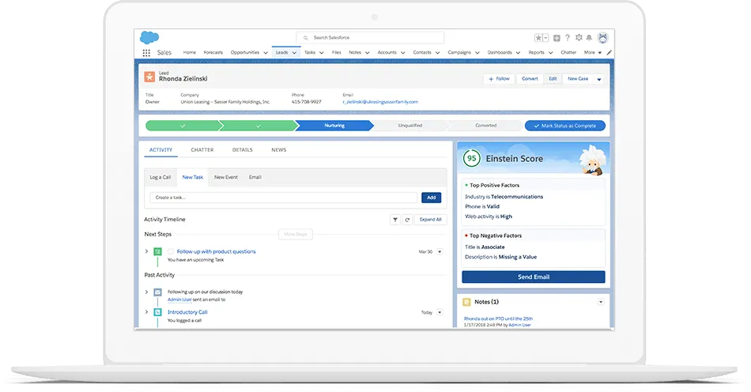Image resolution: width=751 pixels, height=392 pixels.
Task: Click the Convert button
Action: pyautogui.click(x=530, y=78)
